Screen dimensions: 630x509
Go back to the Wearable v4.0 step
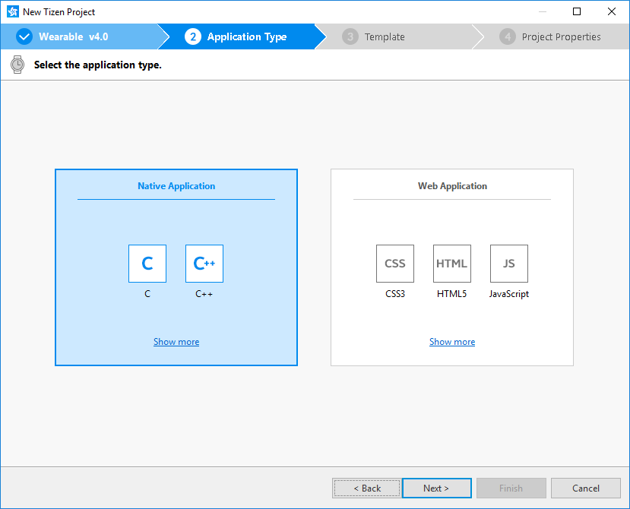[x=76, y=36]
